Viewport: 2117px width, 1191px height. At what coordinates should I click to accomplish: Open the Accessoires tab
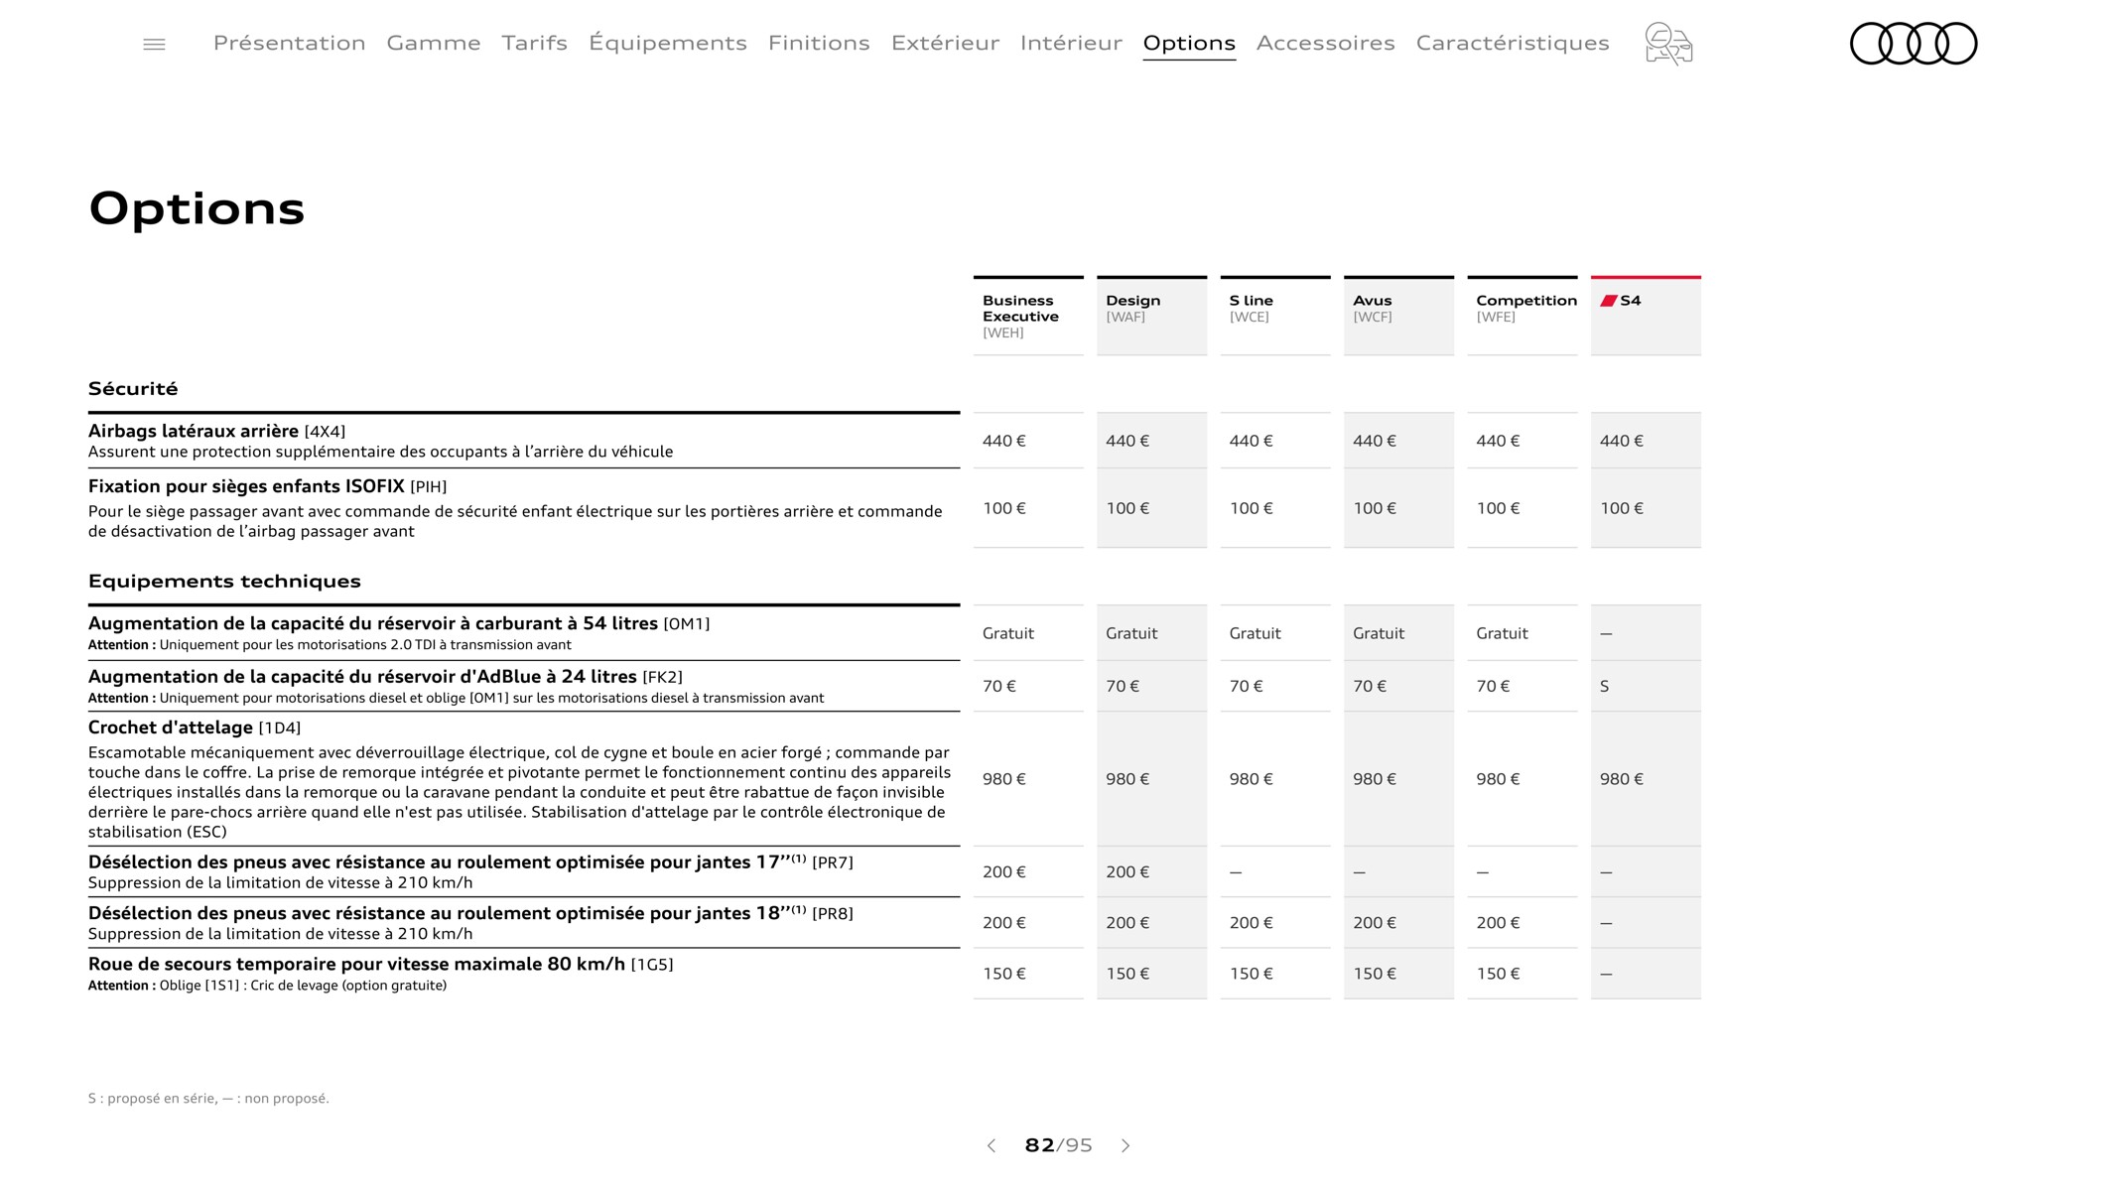[x=1326, y=43]
